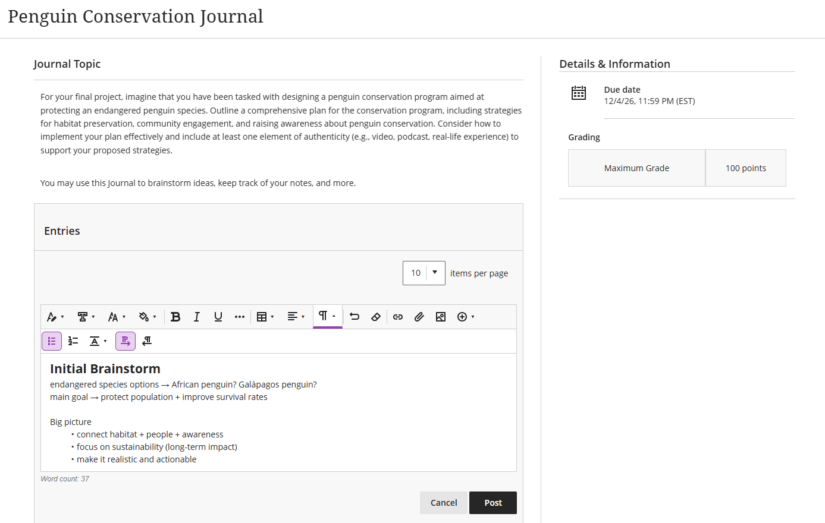Viewport: 825px width, 523px height.
Task: Attach a file with the paperclip icon
Action: point(419,317)
